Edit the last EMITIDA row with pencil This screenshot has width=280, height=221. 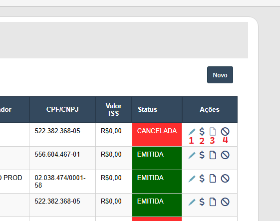pyautogui.click(x=192, y=202)
